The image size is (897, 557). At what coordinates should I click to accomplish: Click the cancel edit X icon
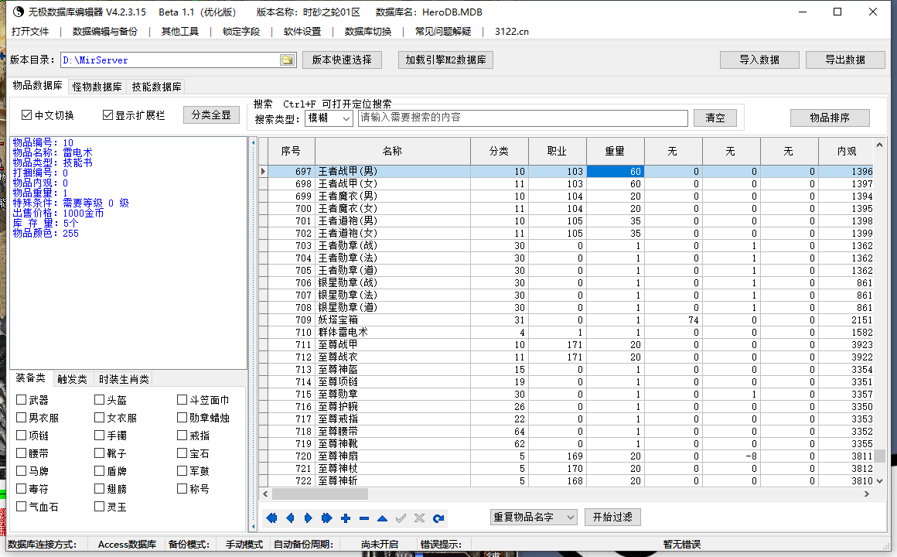coord(419,518)
